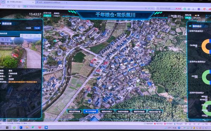Viewport: 211px width, 131px height.
Task: Click the orange 发生地址 address text
Action: [x=23, y=82]
